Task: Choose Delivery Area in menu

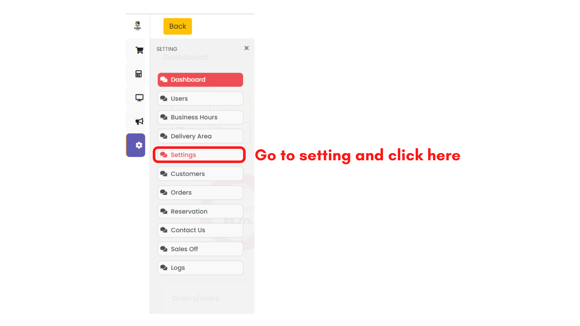Action: (200, 136)
